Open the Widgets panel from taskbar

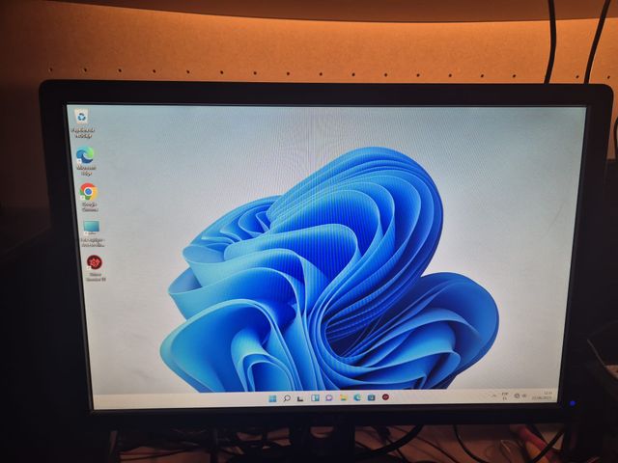coord(315,398)
